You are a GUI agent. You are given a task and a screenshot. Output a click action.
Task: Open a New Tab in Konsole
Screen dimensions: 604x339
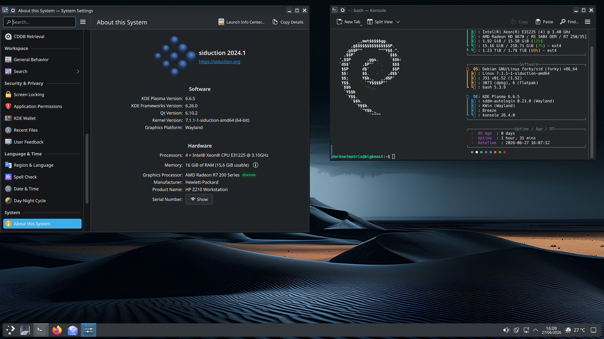[349, 22]
